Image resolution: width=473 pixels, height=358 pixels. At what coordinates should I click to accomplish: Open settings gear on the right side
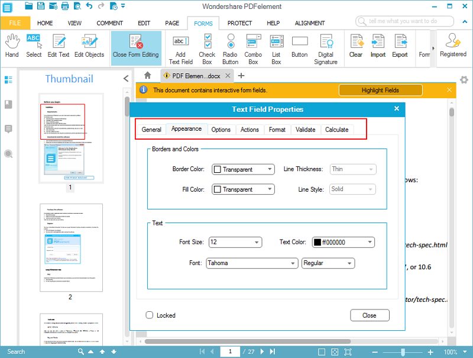(464, 80)
